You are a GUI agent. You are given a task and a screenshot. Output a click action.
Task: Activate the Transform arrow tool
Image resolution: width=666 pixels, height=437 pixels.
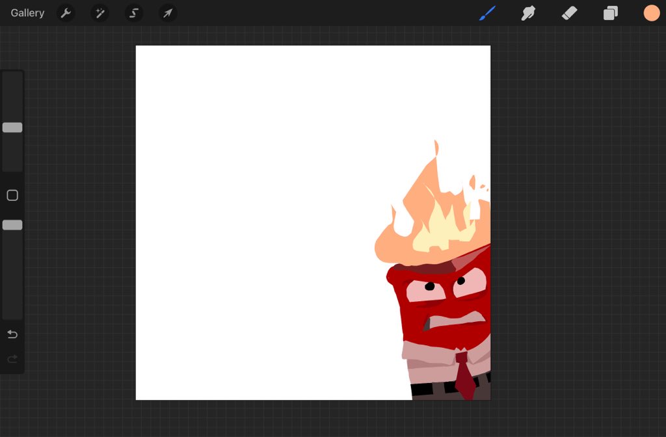(x=168, y=13)
